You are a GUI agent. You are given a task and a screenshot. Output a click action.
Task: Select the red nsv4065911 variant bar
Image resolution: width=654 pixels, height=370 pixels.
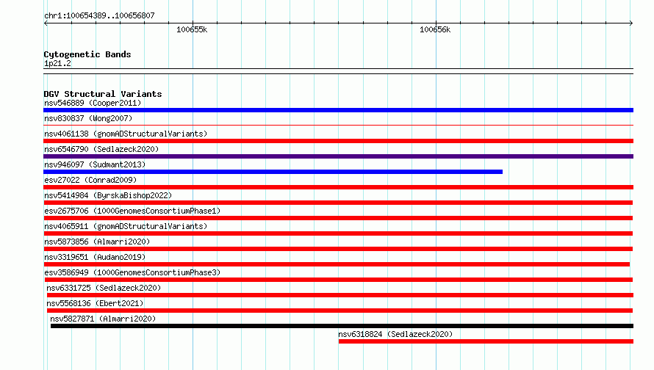pos(338,233)
